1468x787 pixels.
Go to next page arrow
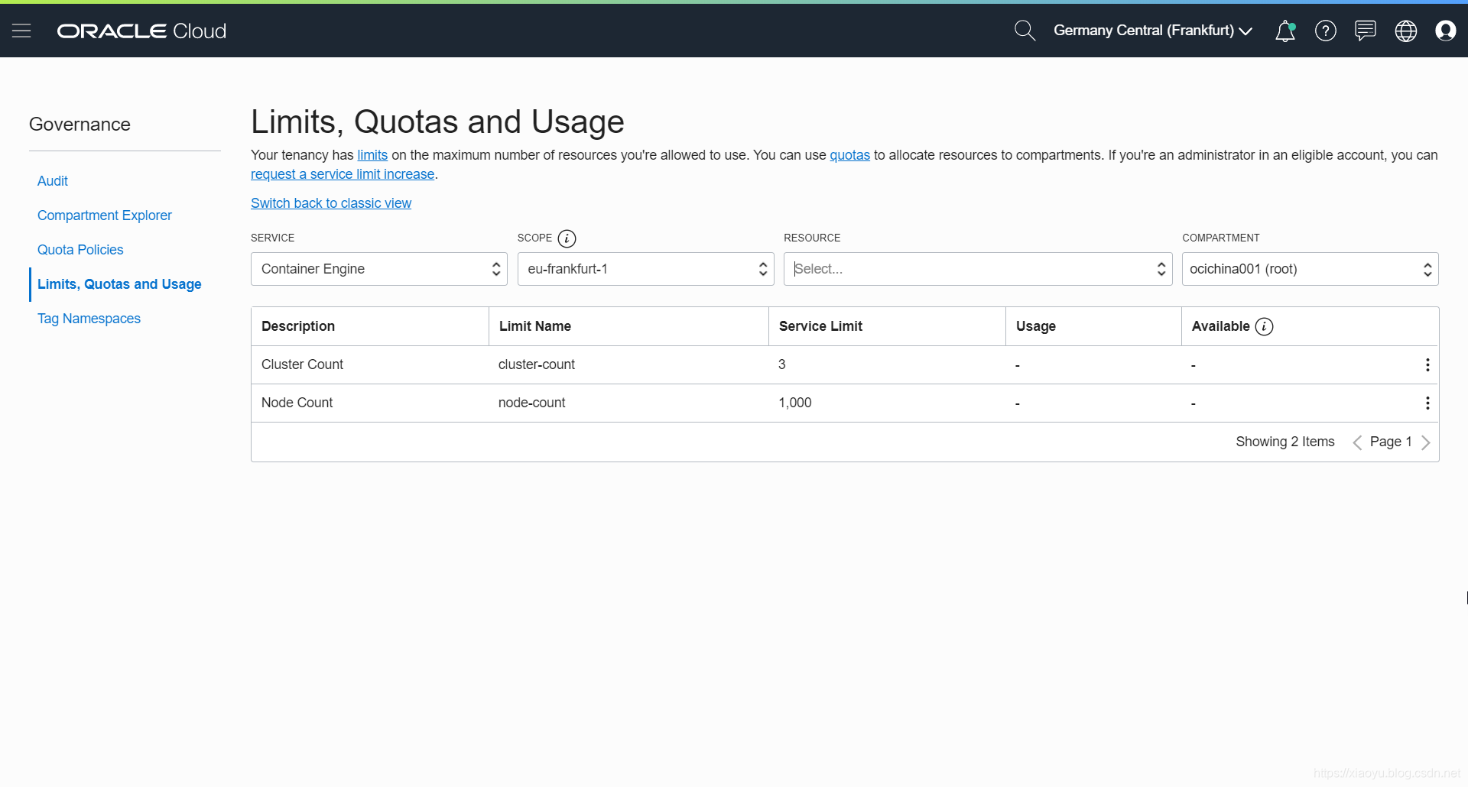[x=1425, y=442]
